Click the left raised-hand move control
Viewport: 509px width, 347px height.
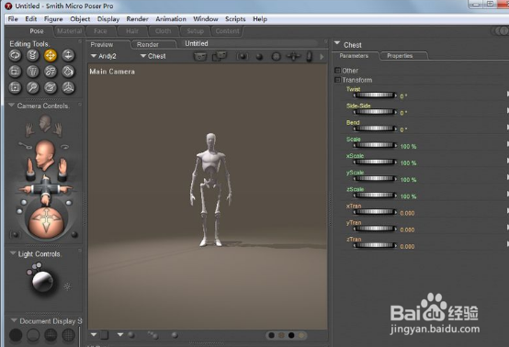[30, 169]
